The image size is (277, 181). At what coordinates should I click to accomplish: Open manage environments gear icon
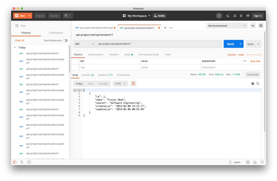coord(261,26)
